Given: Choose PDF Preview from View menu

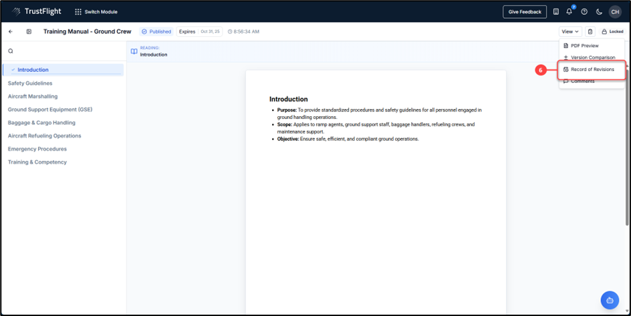Looking at the screenshot, I should 584,45.
